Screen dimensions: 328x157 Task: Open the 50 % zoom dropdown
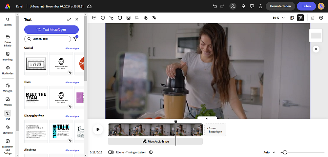tap(278, 18)
